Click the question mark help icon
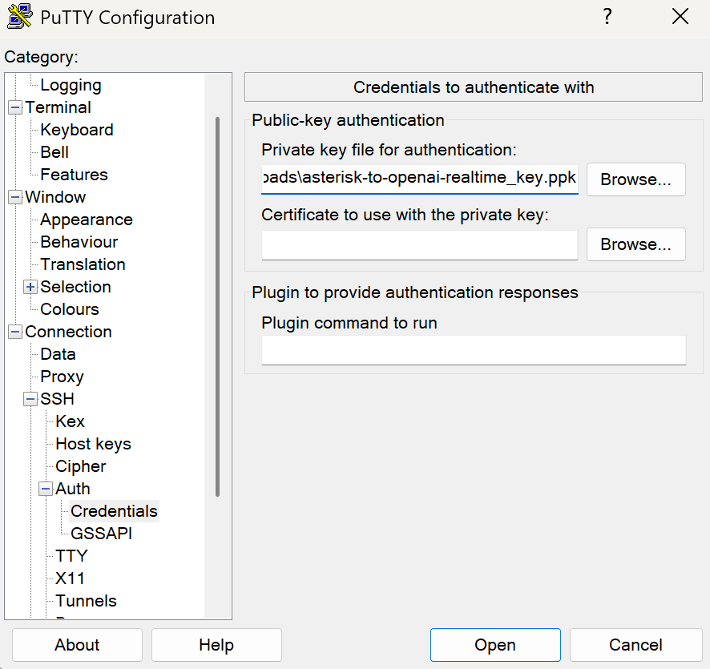This screenshot has width=710, height=669. point(607,17)
